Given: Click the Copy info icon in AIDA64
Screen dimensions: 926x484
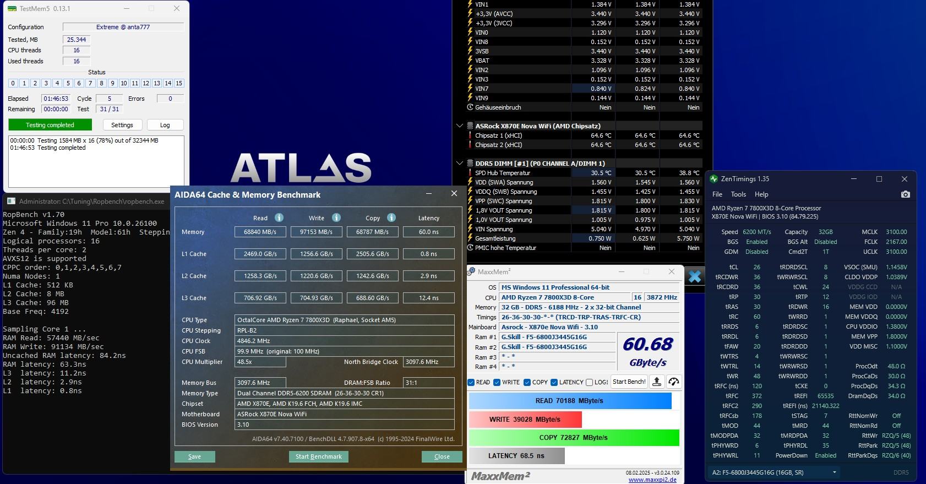Looking at the screenshot, I should pos(391,217).
